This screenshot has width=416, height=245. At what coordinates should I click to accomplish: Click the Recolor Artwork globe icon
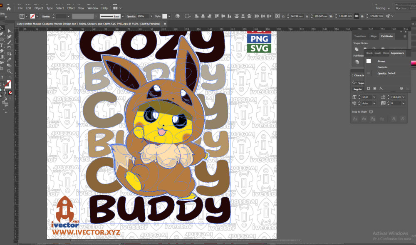178,16
